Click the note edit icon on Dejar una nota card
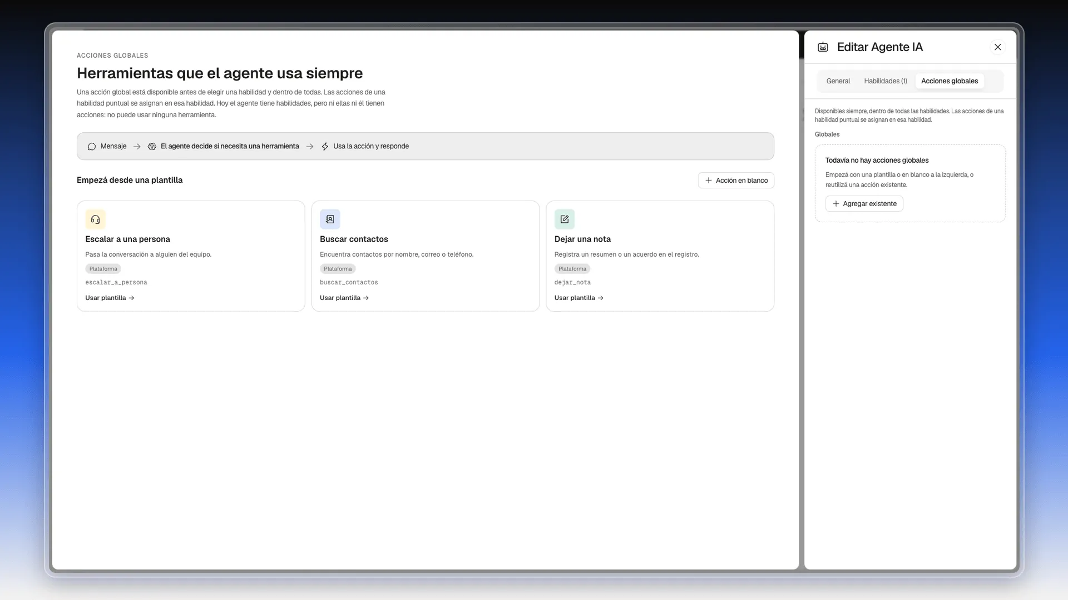1068x600 pixels. [565, 219]
